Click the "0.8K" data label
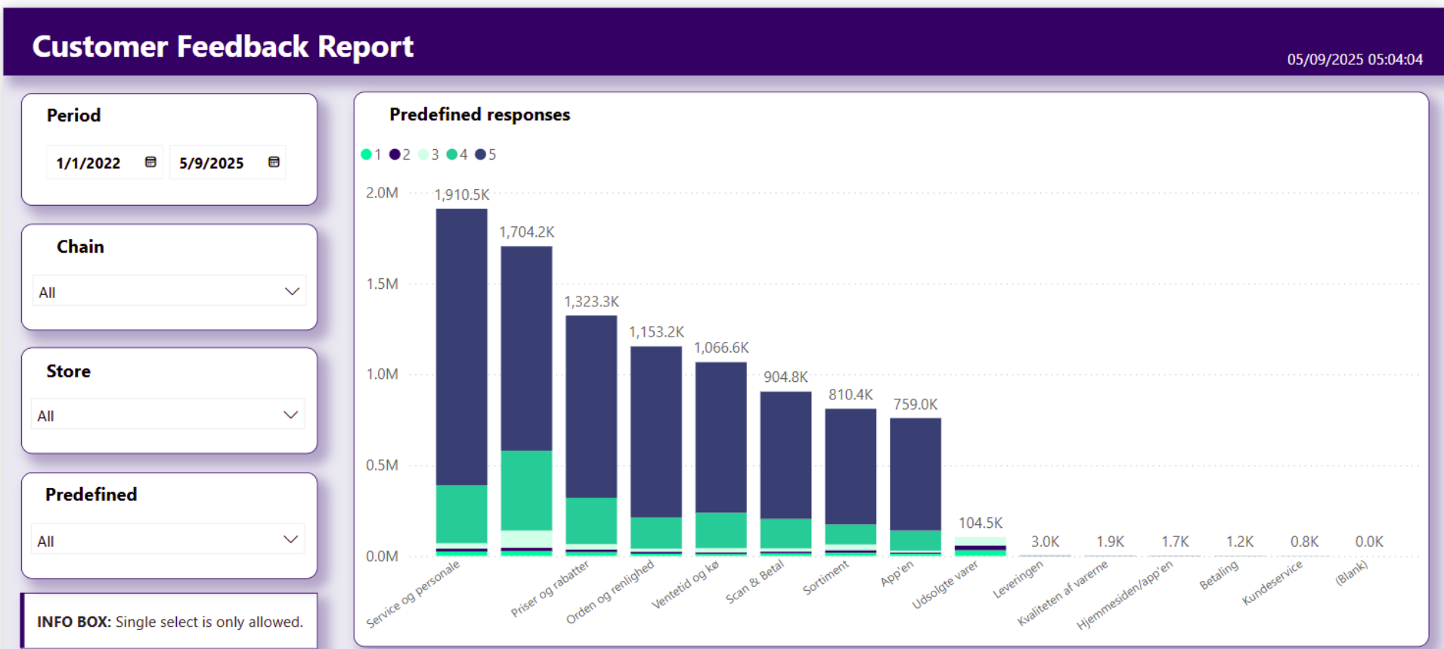1444x649 pixels. (x=1305, y=542)
